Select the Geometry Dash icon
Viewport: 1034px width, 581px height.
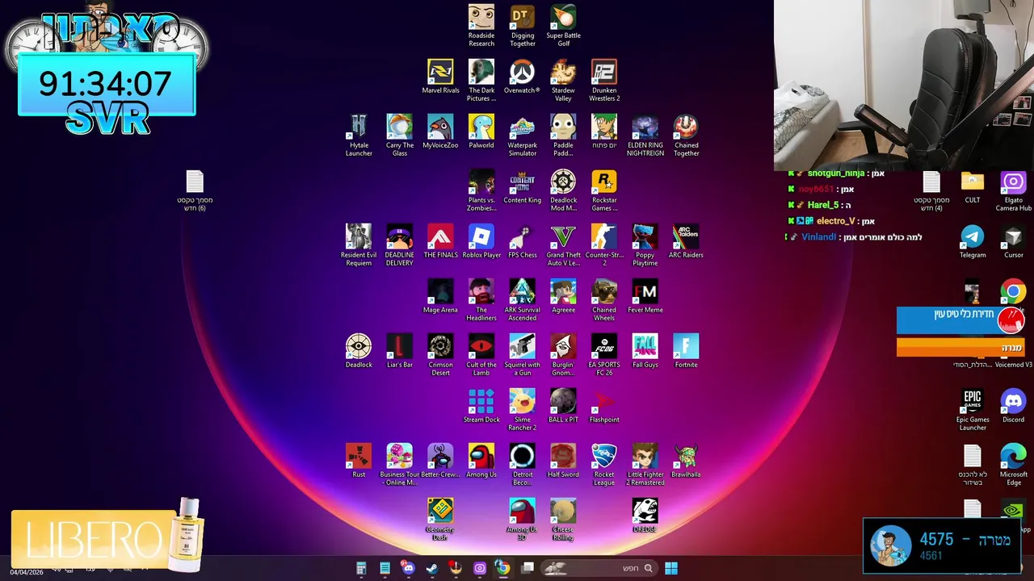tap(440, 520)
